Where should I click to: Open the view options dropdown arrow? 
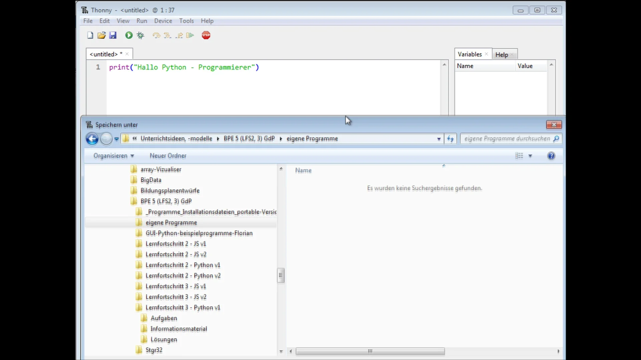[531, 156]
